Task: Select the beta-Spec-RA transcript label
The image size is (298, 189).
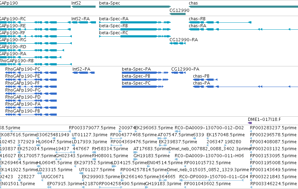Action: tap(114, 19)
